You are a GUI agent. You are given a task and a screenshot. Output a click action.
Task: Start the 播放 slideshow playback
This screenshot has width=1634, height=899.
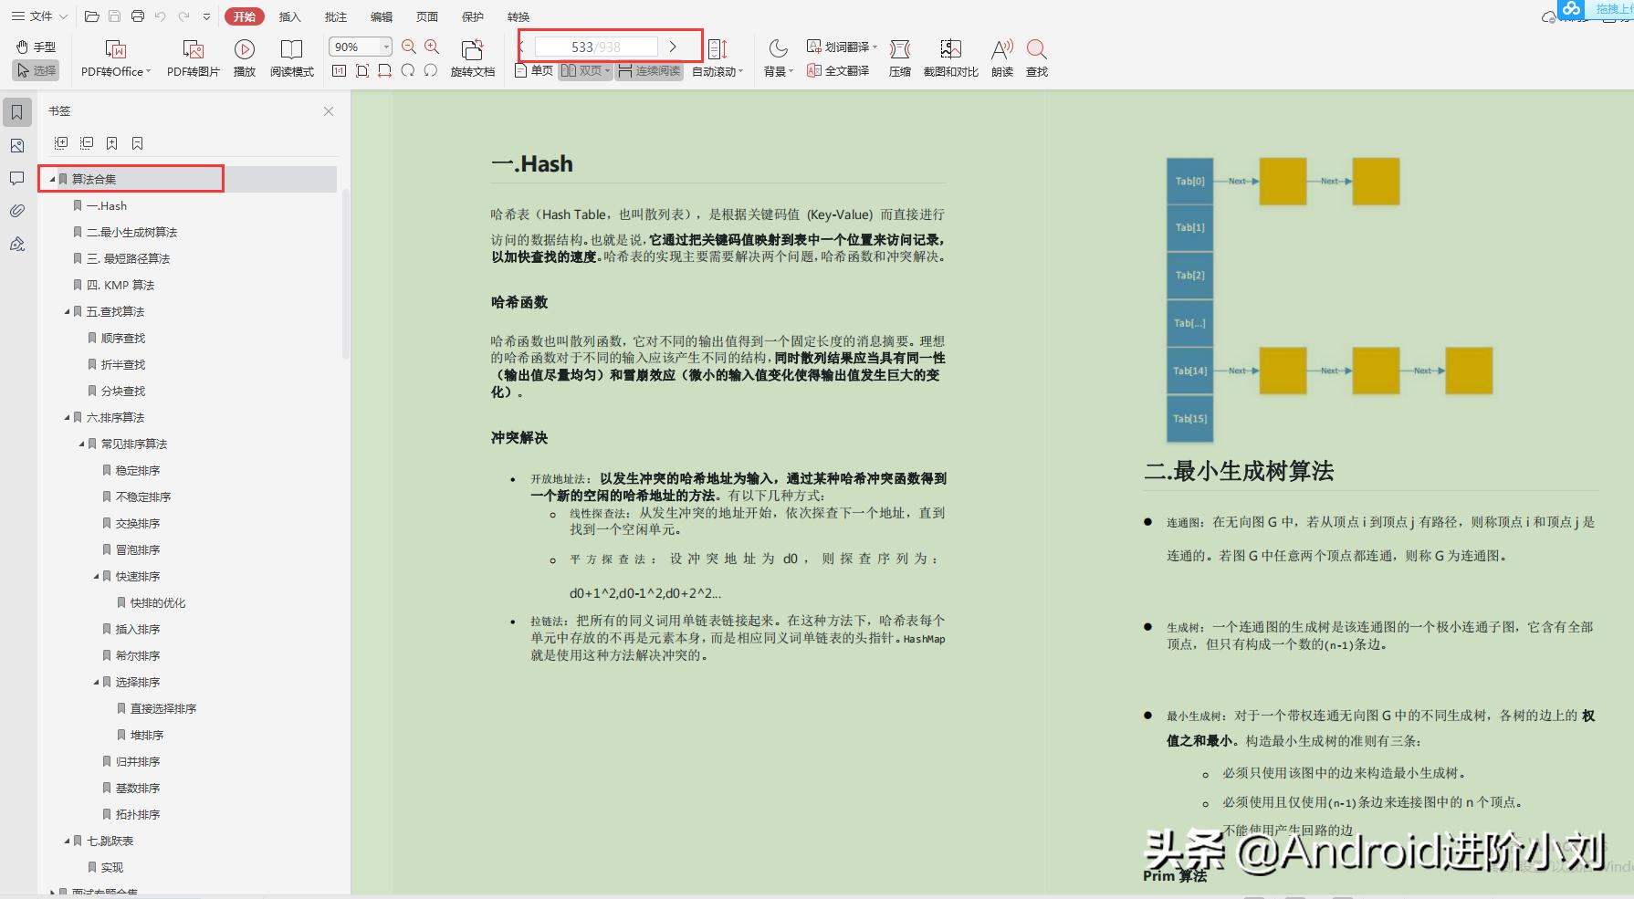244,57
